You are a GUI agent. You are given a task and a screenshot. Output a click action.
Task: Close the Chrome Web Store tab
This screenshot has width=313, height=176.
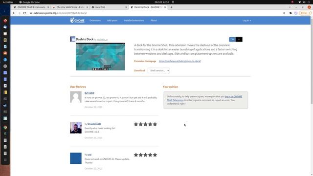87,7
